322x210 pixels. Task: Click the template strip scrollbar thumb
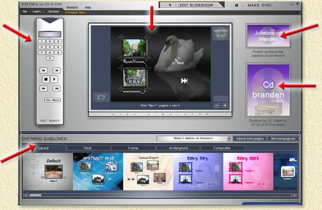click(36, 195)
